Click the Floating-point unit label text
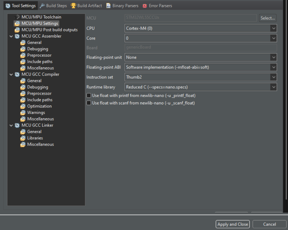 coord(104,57)
